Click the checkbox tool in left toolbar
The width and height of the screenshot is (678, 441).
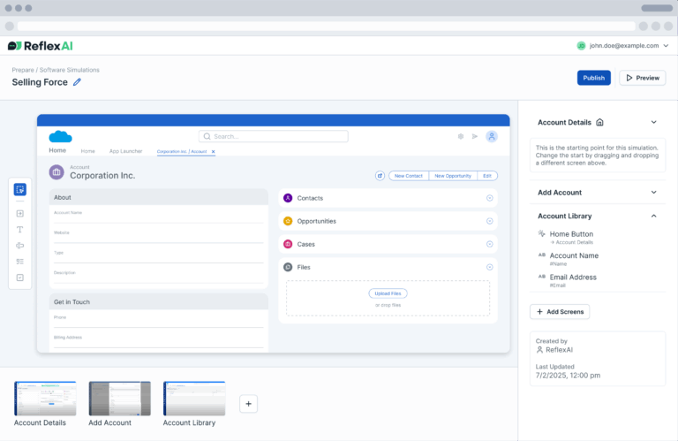coord(20,278)
